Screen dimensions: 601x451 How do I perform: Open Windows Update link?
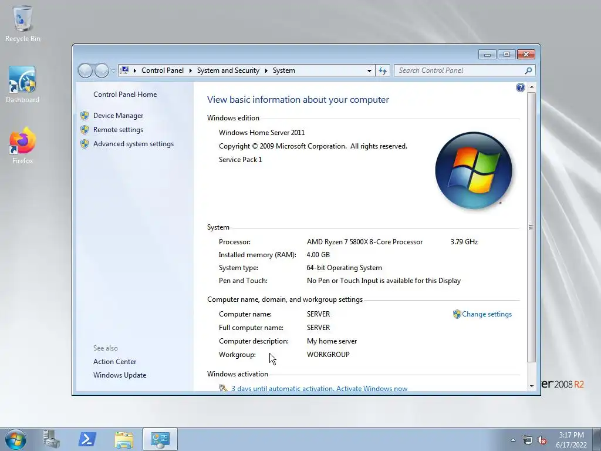pos(120,375)
